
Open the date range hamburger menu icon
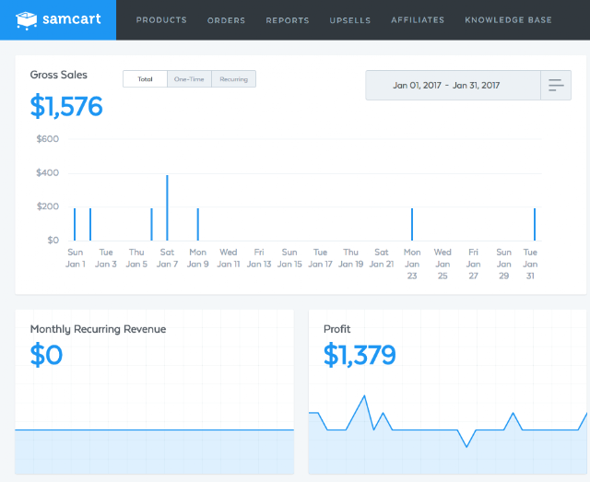[x=556, y=85]
